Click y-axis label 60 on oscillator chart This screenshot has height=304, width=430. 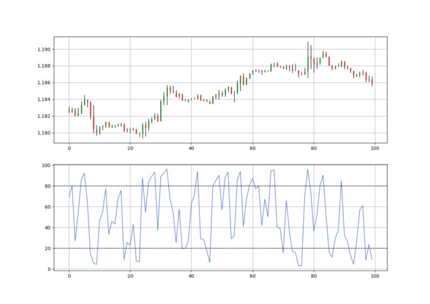(x=47, y=207)
